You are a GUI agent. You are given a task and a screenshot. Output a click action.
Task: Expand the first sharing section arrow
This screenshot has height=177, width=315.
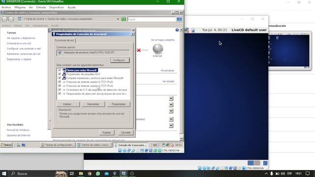click(171, 98)
